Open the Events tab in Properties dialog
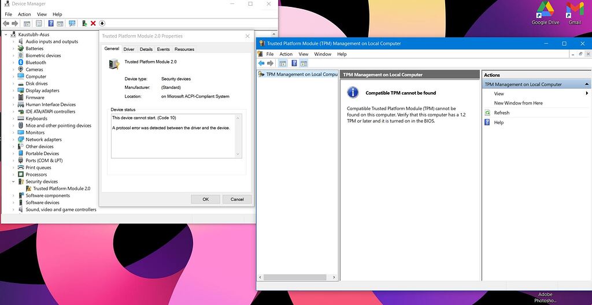Image resolution: width=592 pixels, height=305 pixels. click(x=163, y=50)
